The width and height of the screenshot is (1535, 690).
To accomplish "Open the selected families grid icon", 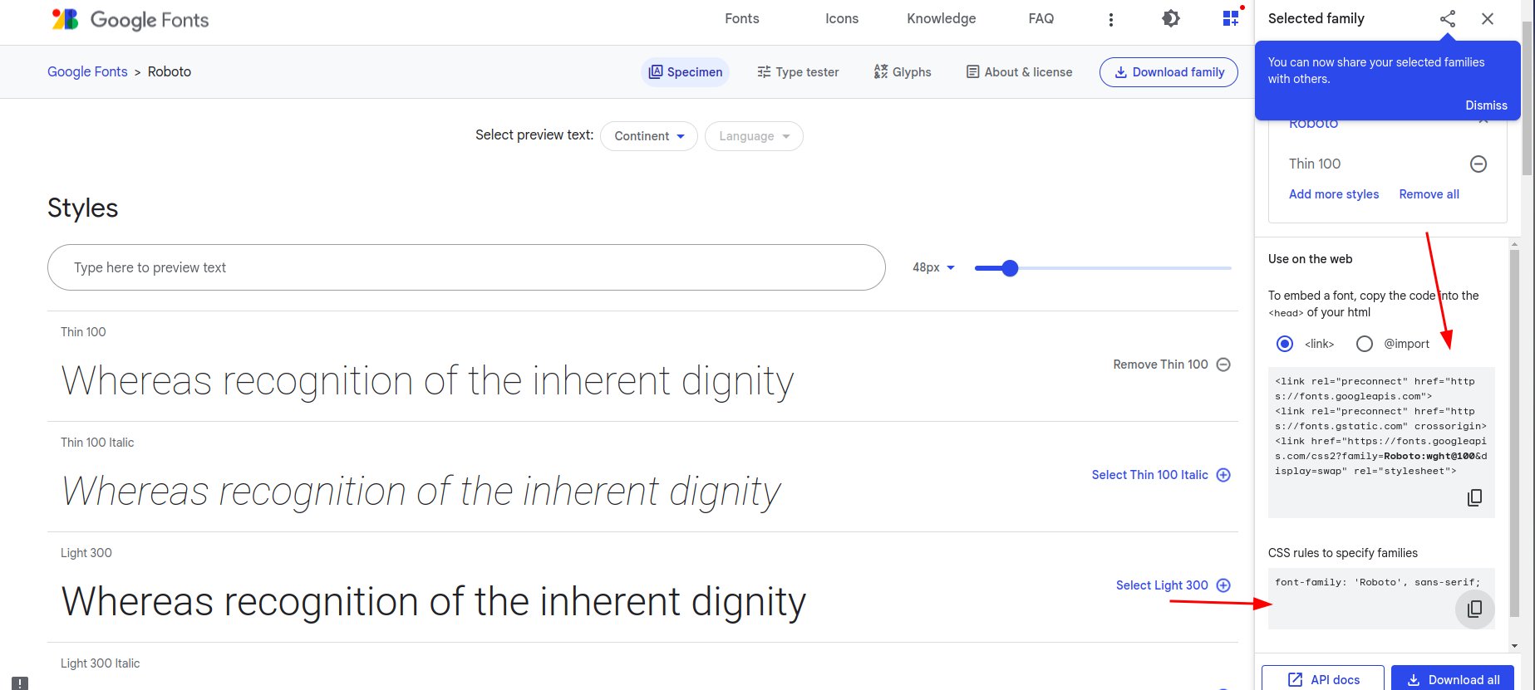I will 1231,18.
